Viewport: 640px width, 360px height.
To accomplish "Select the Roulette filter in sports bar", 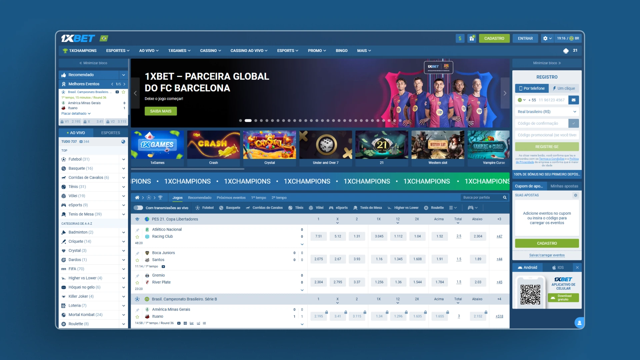I will (434, 208).
